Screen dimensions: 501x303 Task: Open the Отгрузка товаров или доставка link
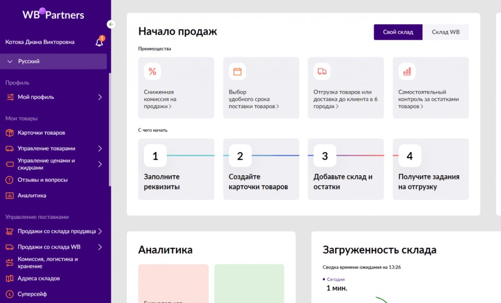click(345, 99)
